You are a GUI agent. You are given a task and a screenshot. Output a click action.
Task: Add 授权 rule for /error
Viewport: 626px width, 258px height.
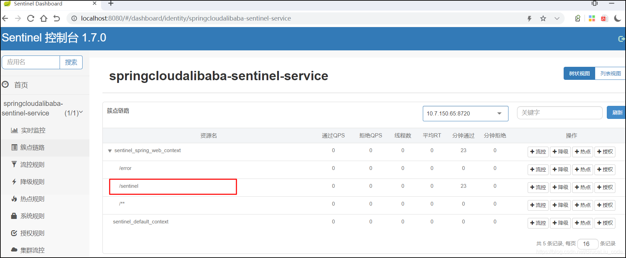(605, 170)
